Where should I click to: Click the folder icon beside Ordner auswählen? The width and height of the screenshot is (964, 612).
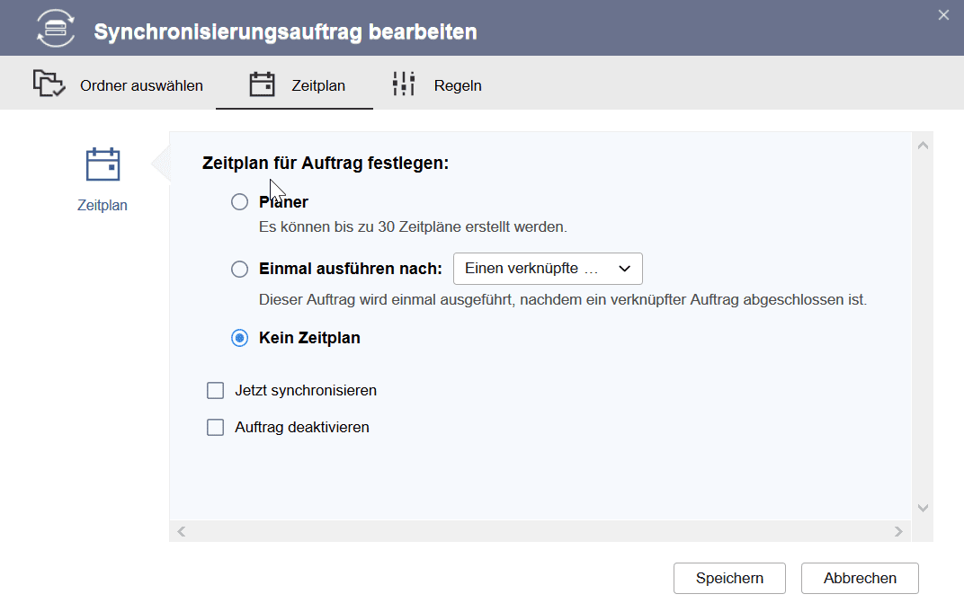pos(49,84)
